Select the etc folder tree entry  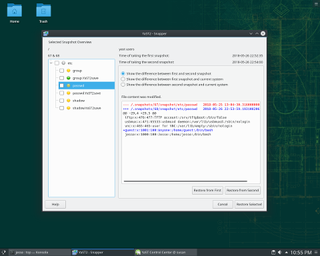tap(70, 63)
